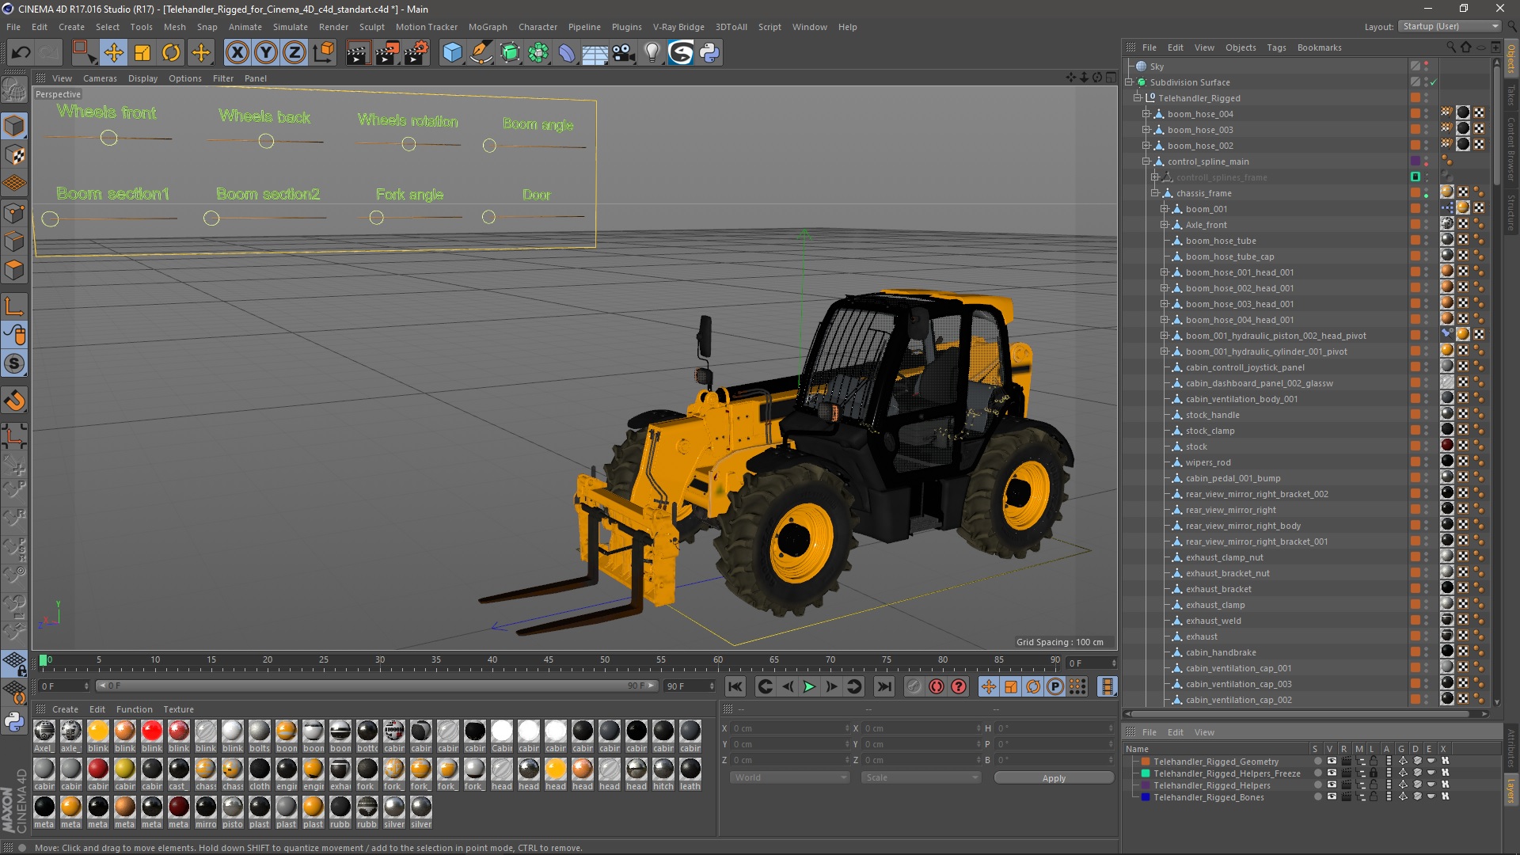Toggle X axis lock button
The image size is (1520, 855).
coord(237,53)
